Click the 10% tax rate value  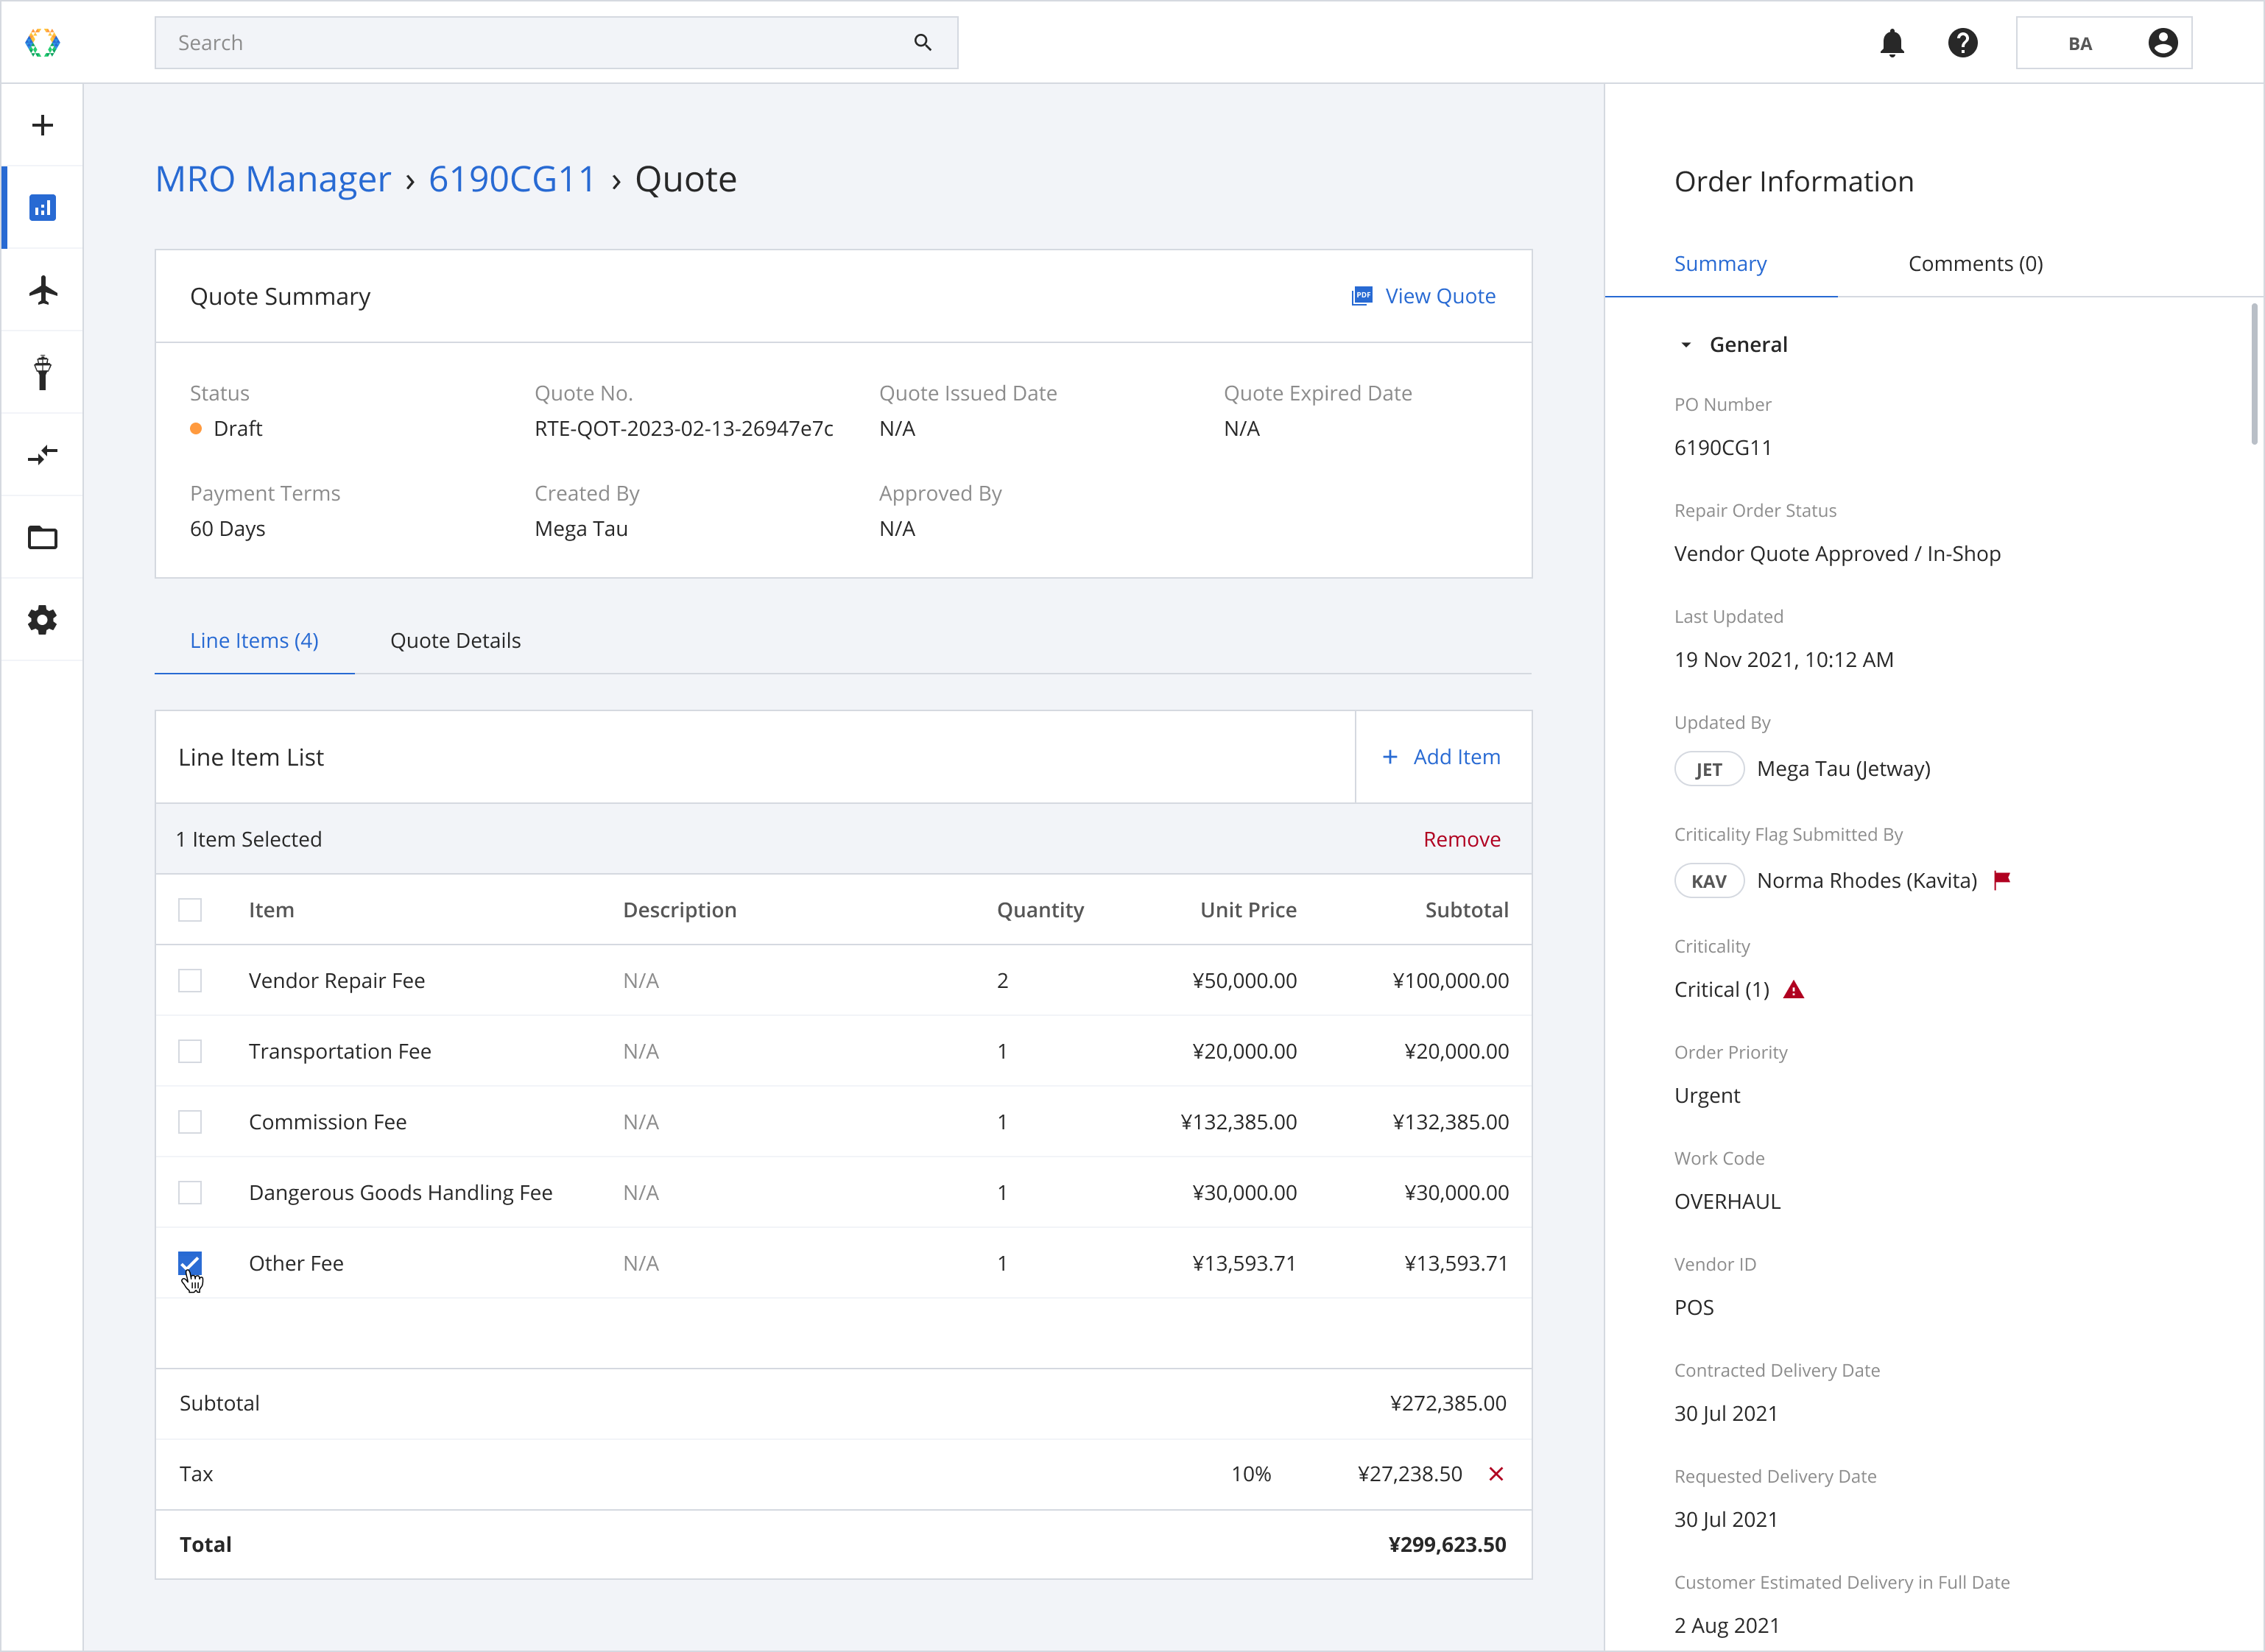click(x=1251, y=1474)
